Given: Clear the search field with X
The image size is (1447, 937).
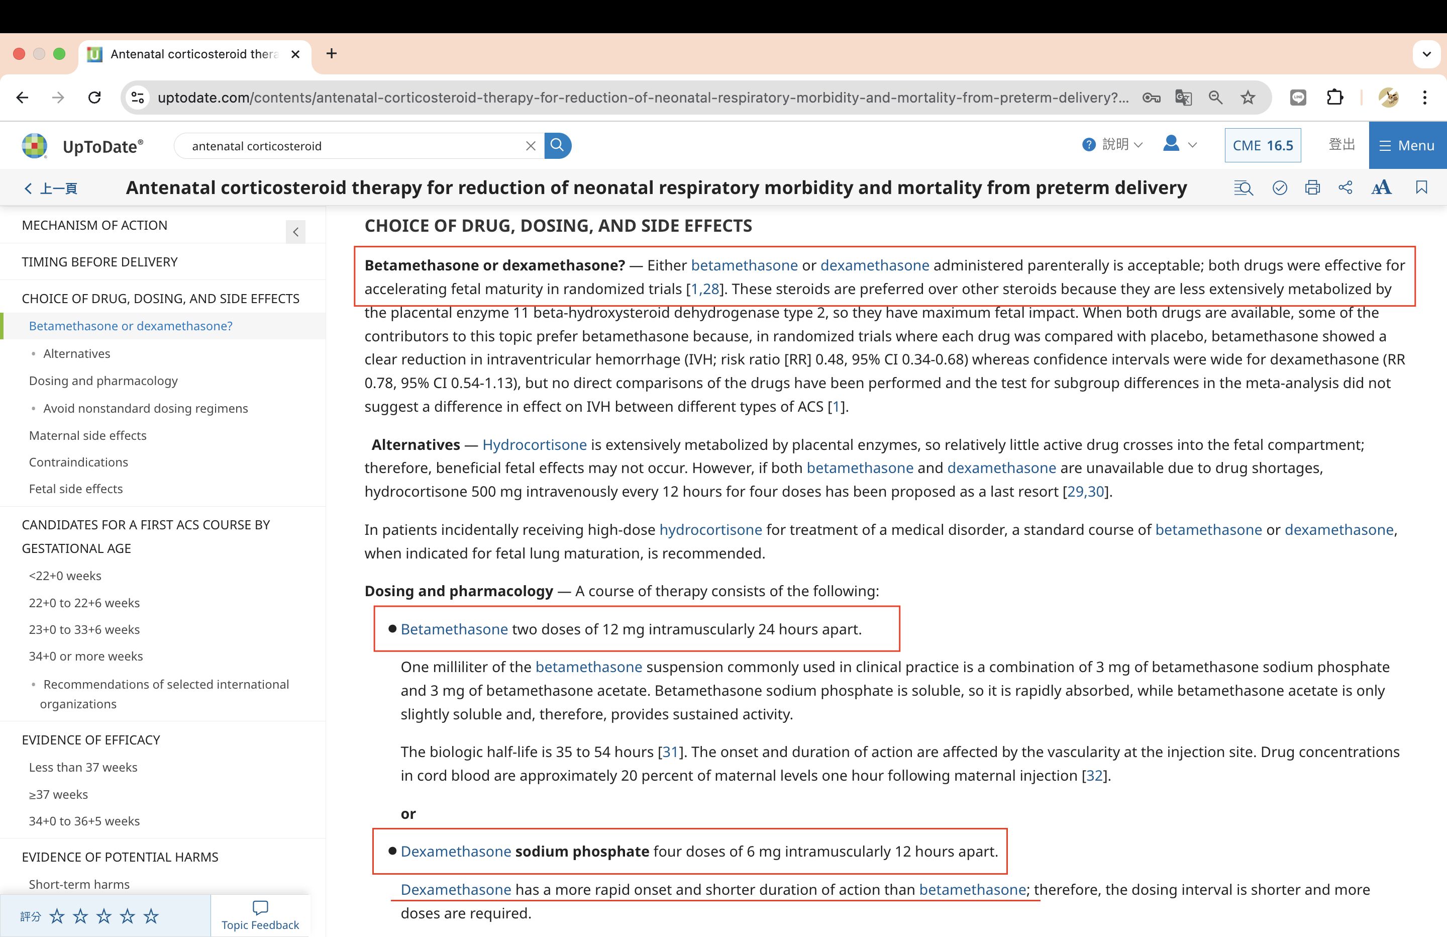Looking at the screenshot, I should coord(530,146).
